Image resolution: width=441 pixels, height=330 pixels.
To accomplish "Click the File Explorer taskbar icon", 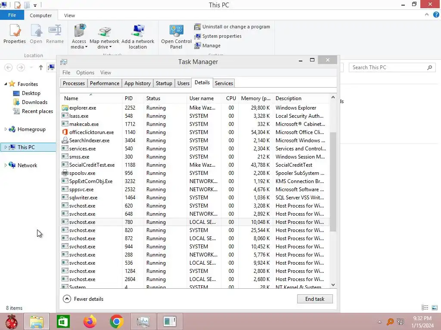I will (37, 321).
